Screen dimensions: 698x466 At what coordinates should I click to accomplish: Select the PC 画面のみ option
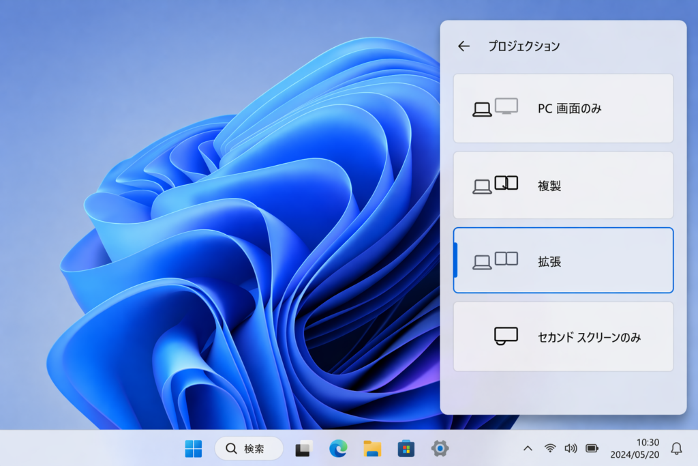click(563, 108)
